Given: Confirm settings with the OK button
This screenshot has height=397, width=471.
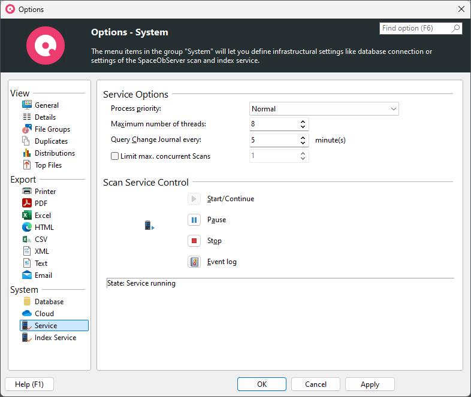Looking at the screenshot, I should tap(262, 384).
